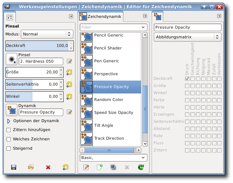
Task: Reset Winkel to brush default
Action: pyautogui.click(x=69, y=97)
